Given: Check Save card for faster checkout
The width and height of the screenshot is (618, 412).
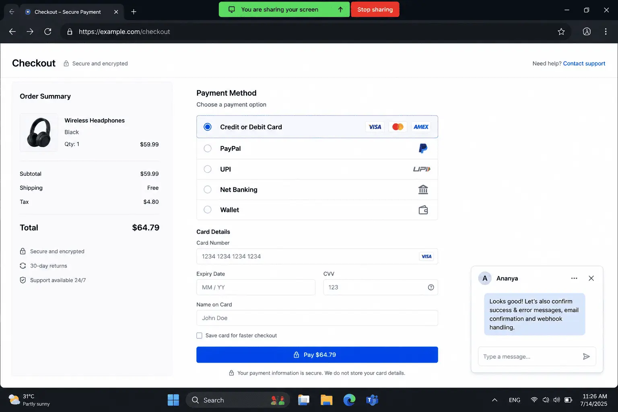Looking at the screenshot, I should click(x=199, y=336).
